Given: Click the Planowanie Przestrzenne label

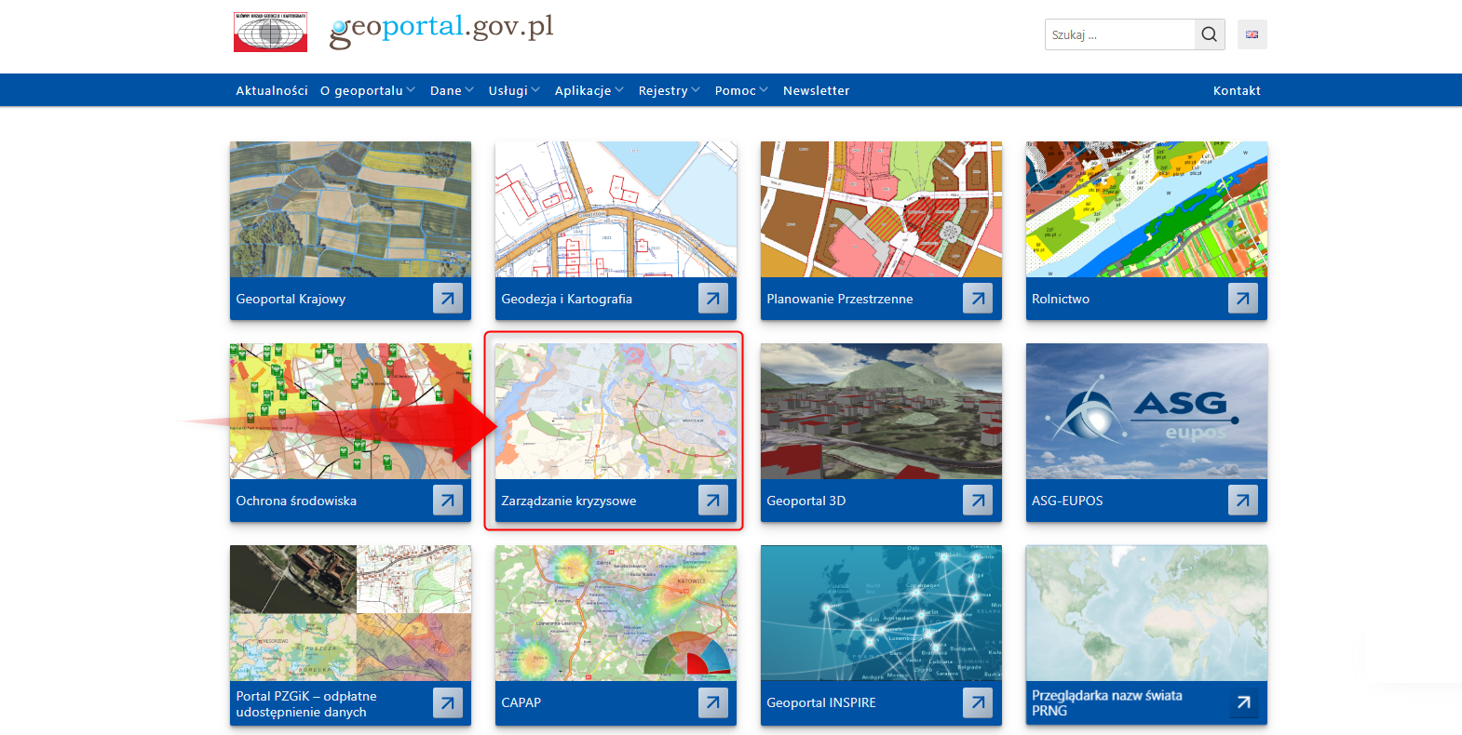Looking at the screenshot, I should click(x=839, y=299).
